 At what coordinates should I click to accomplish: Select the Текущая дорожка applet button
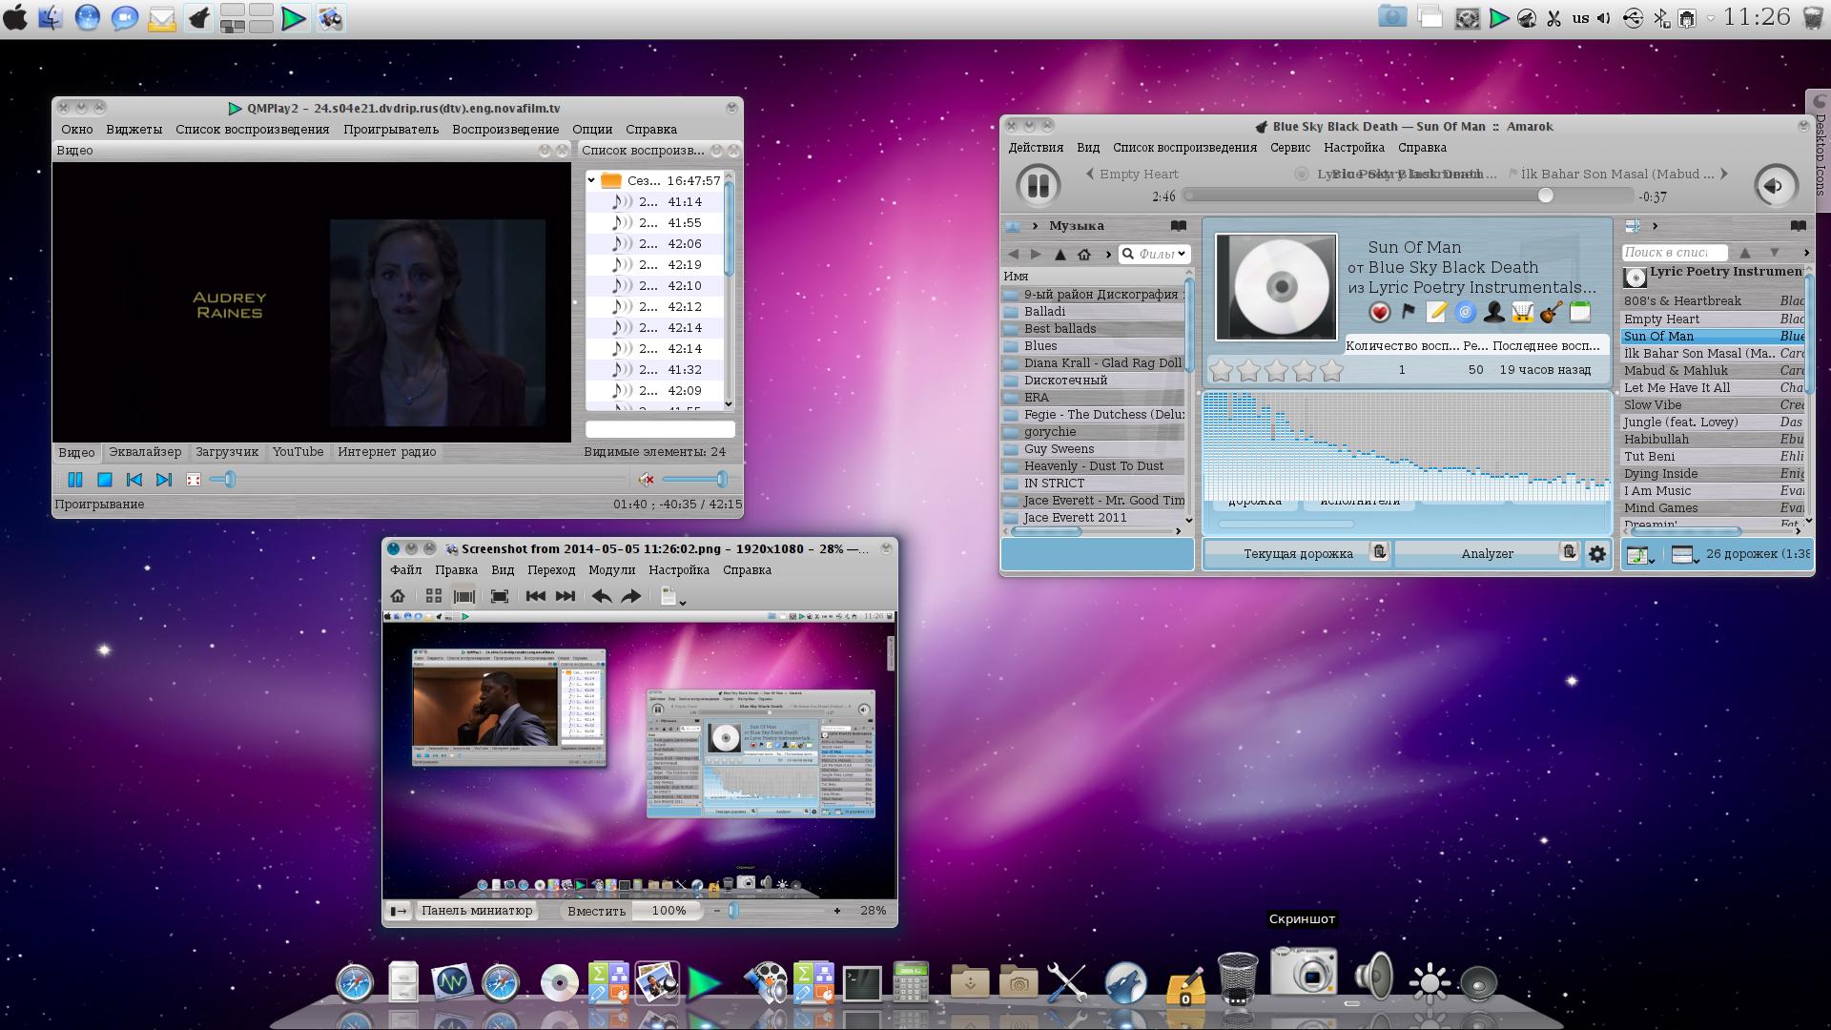pyautogui.click(x=1297, y=553)
